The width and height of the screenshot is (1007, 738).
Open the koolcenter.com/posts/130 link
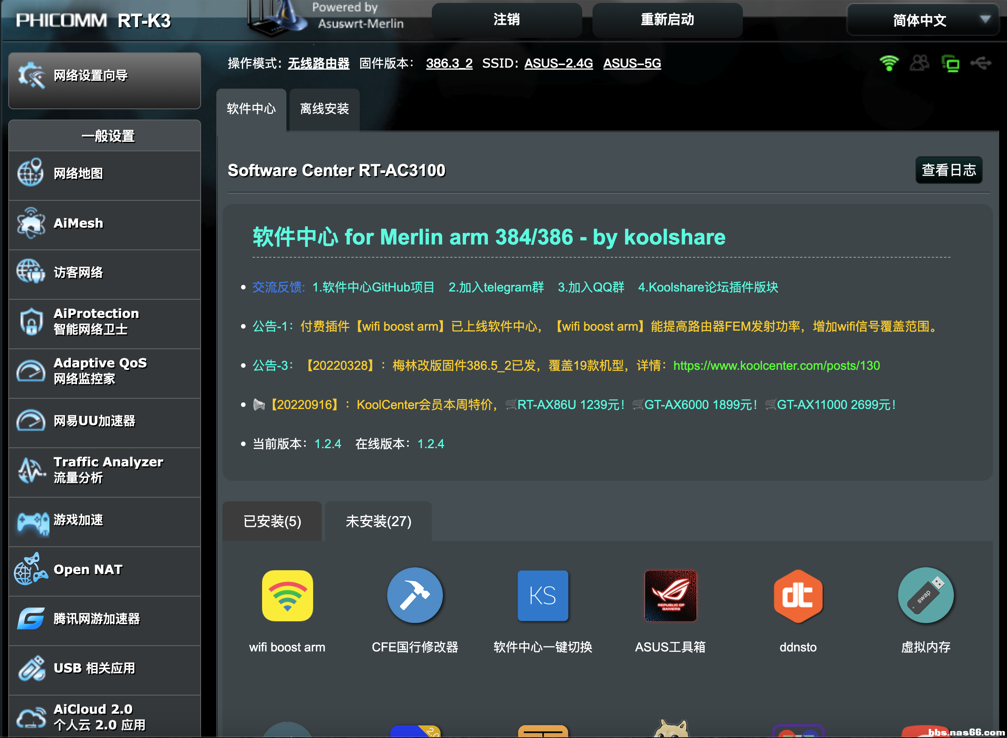(777, 365)
